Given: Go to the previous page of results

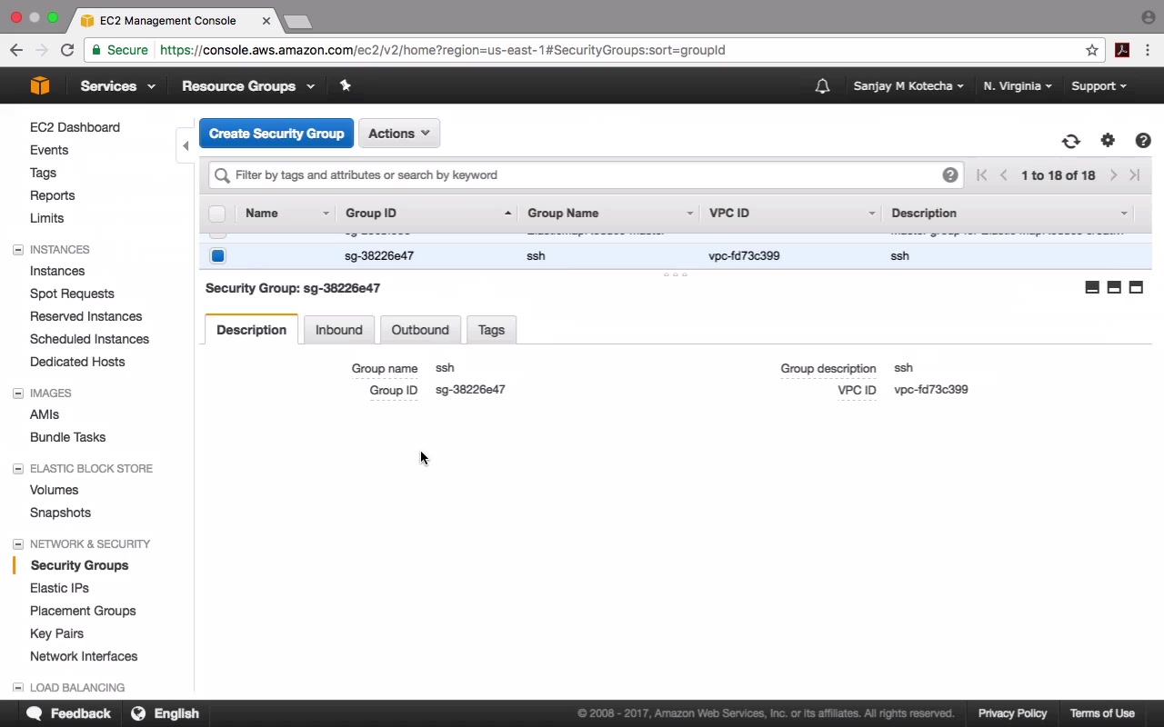Looking at the screenshot, I should click(x=1004, y=175).
